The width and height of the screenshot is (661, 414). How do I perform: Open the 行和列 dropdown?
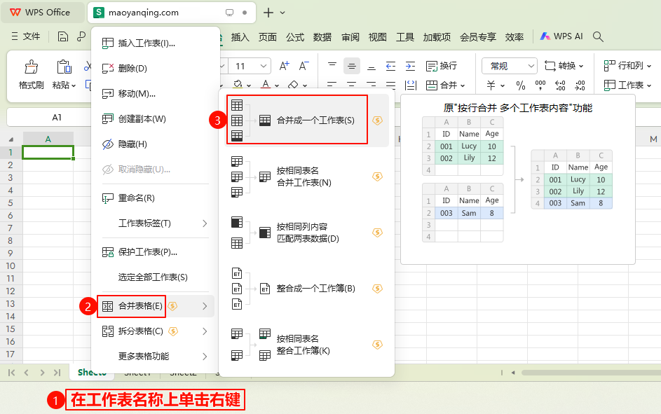click(624, 66)
